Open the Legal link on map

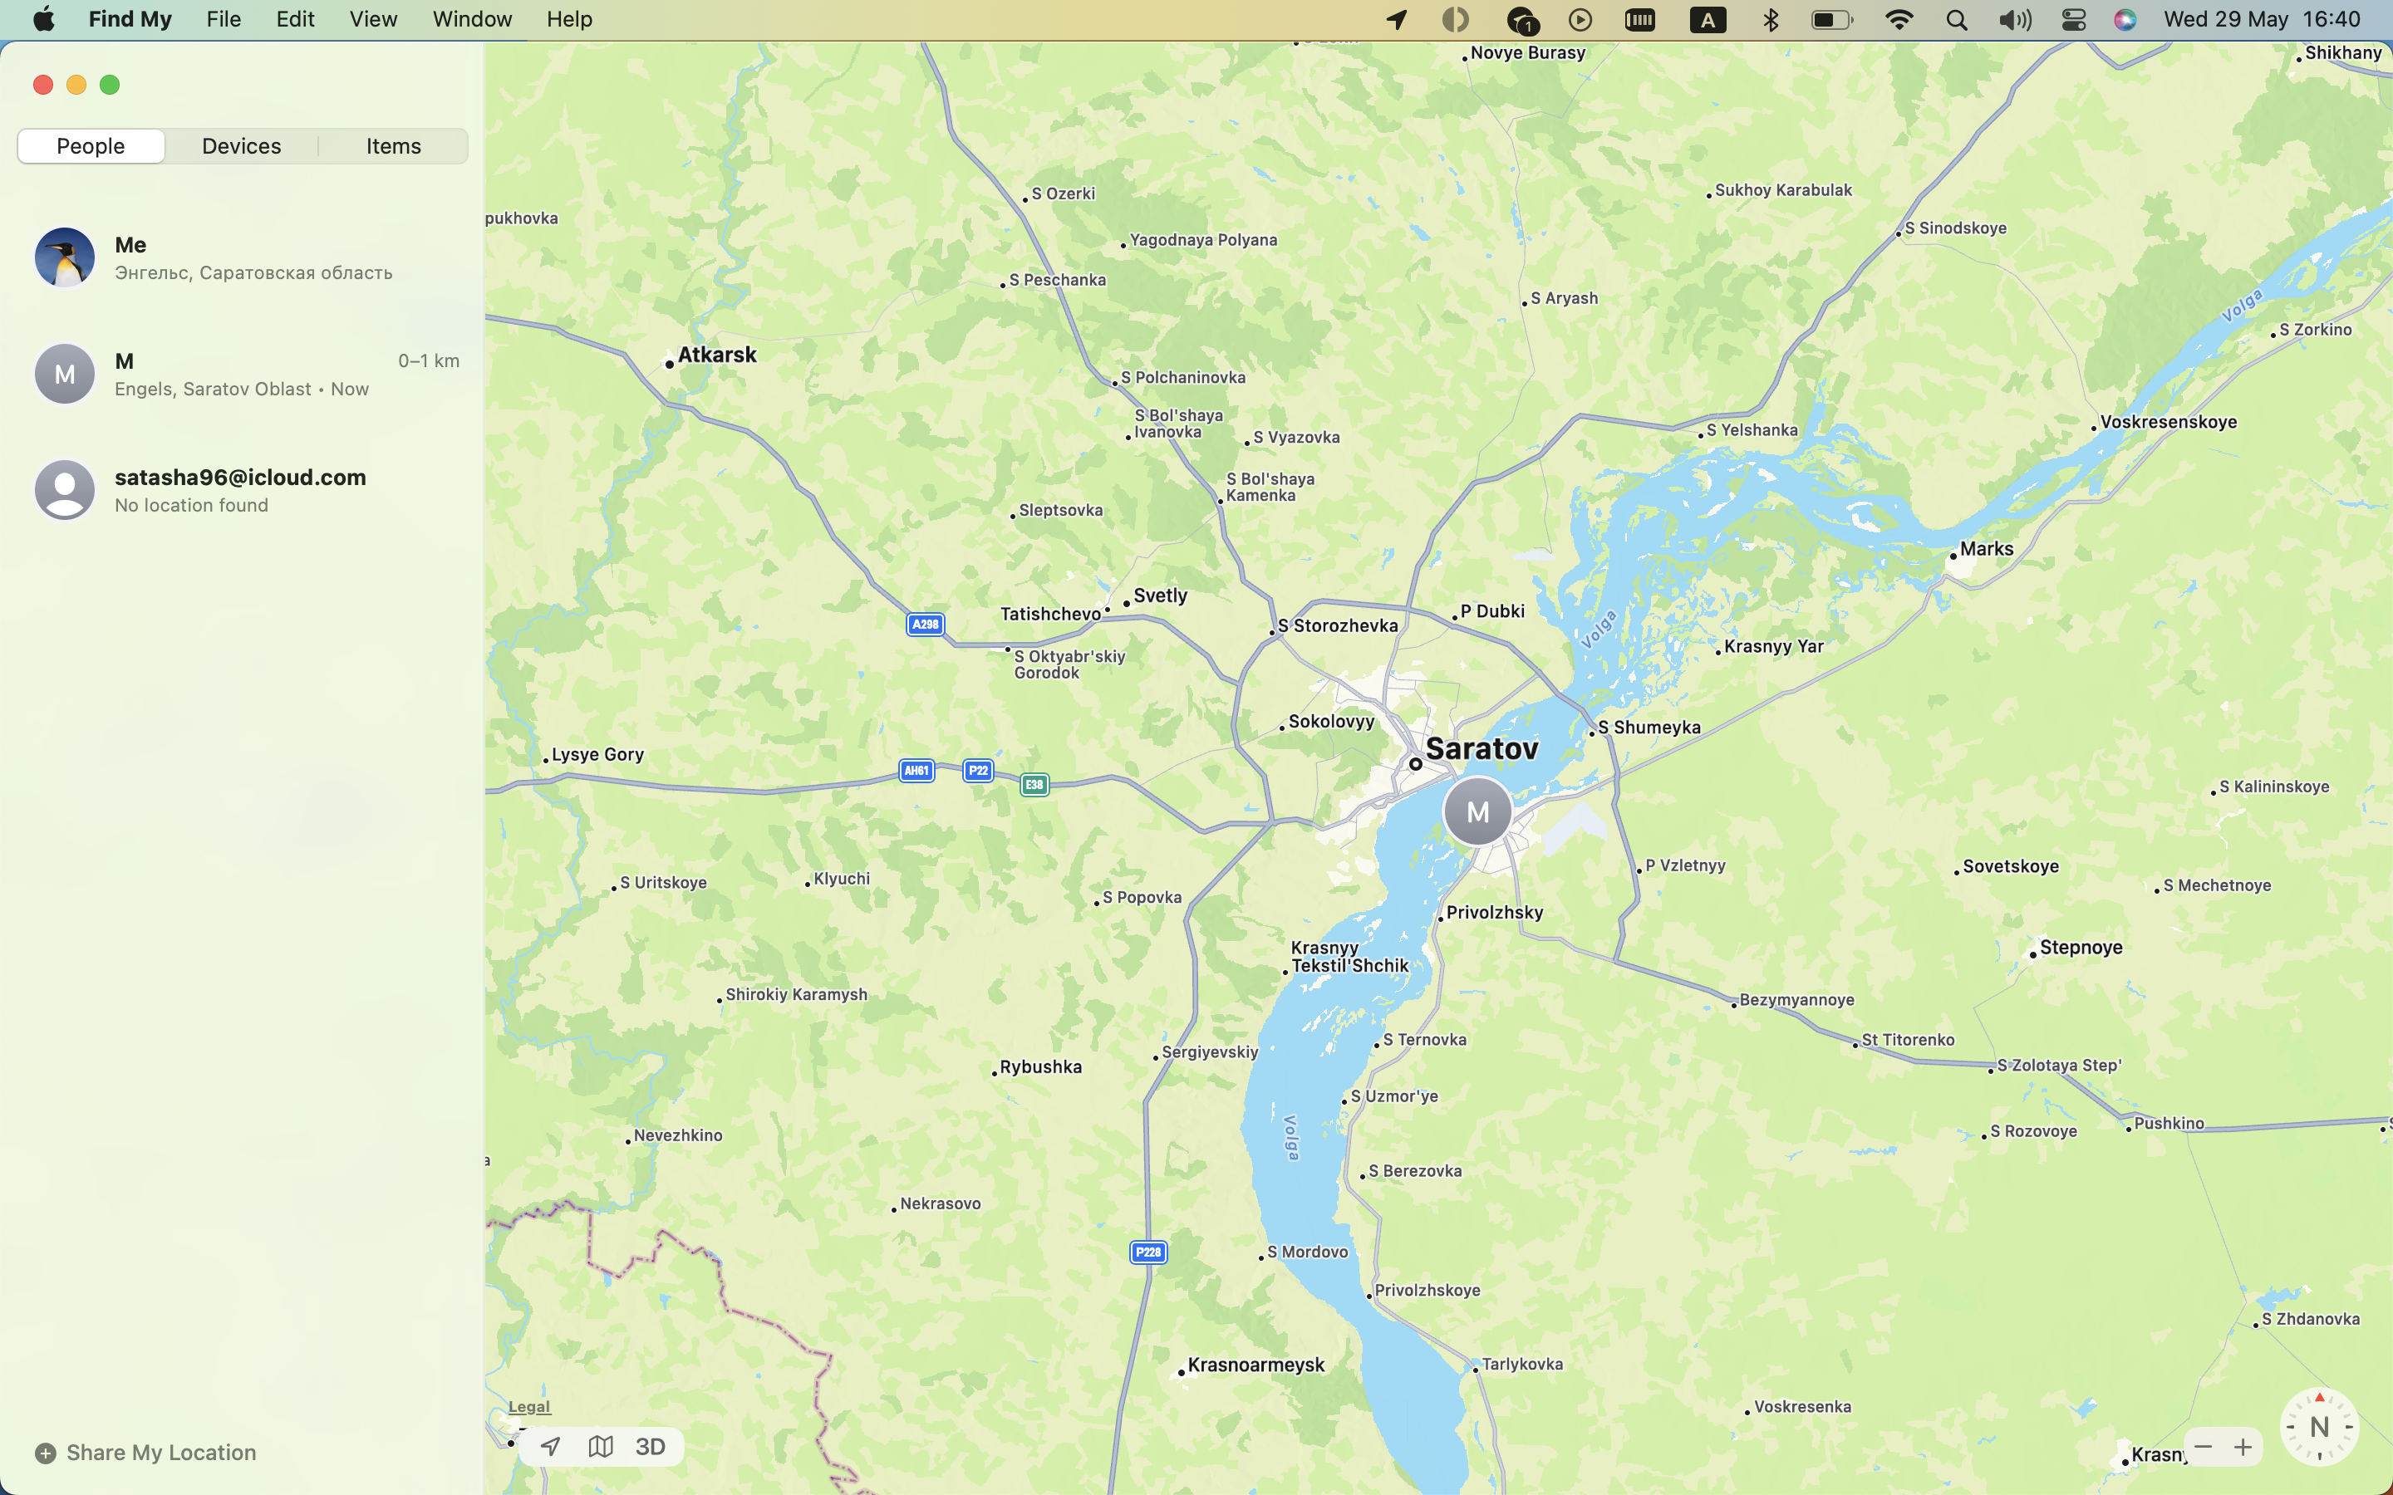click(529, 1406)
